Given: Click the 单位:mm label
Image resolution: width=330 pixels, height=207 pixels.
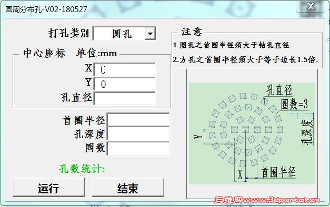Looking at the screenshot, I should pos(97,53).
